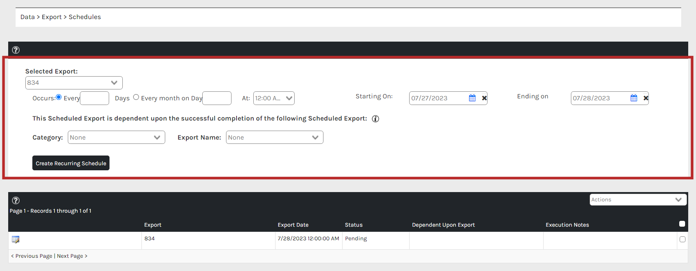
Task: Toggle select-all checkbox in table header
Action: click(682, 224)
